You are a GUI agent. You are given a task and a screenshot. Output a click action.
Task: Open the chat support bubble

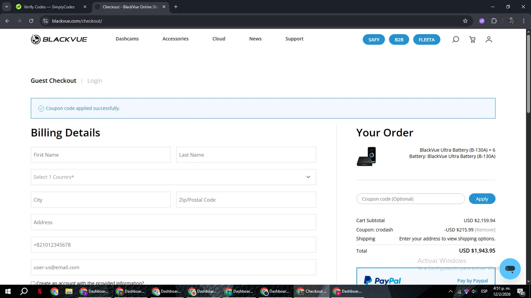pyautogui.click(x=510, y=269)
